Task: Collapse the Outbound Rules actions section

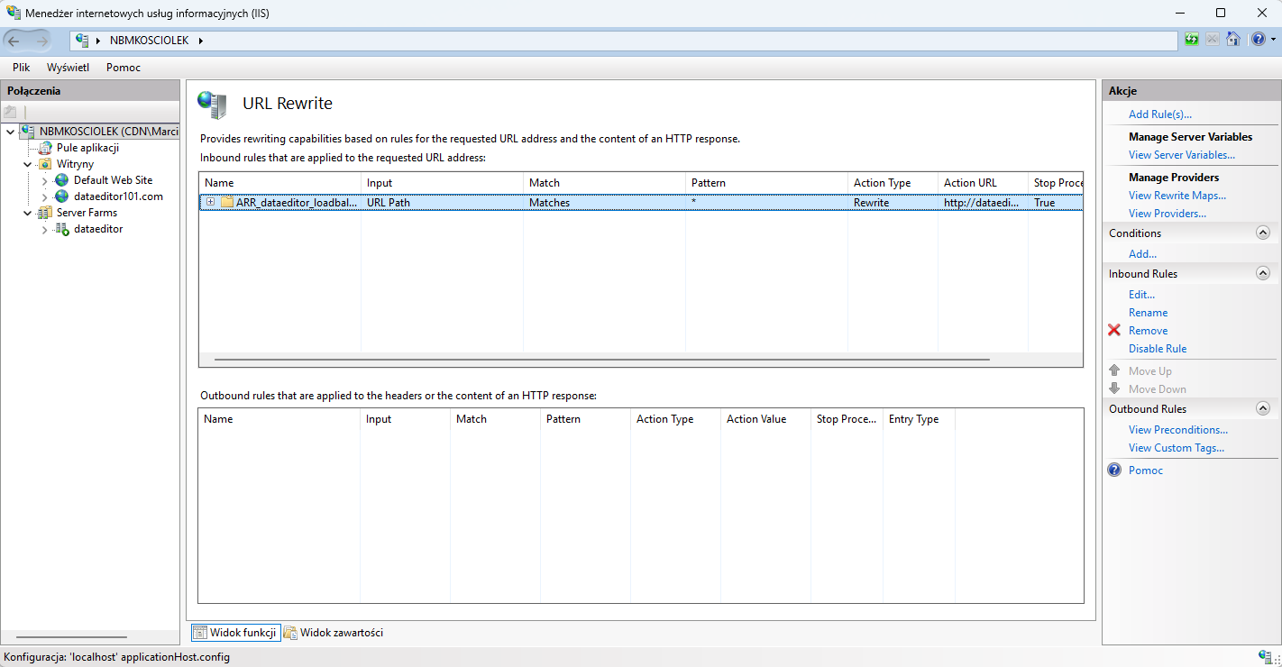Action: point(1262,409)
